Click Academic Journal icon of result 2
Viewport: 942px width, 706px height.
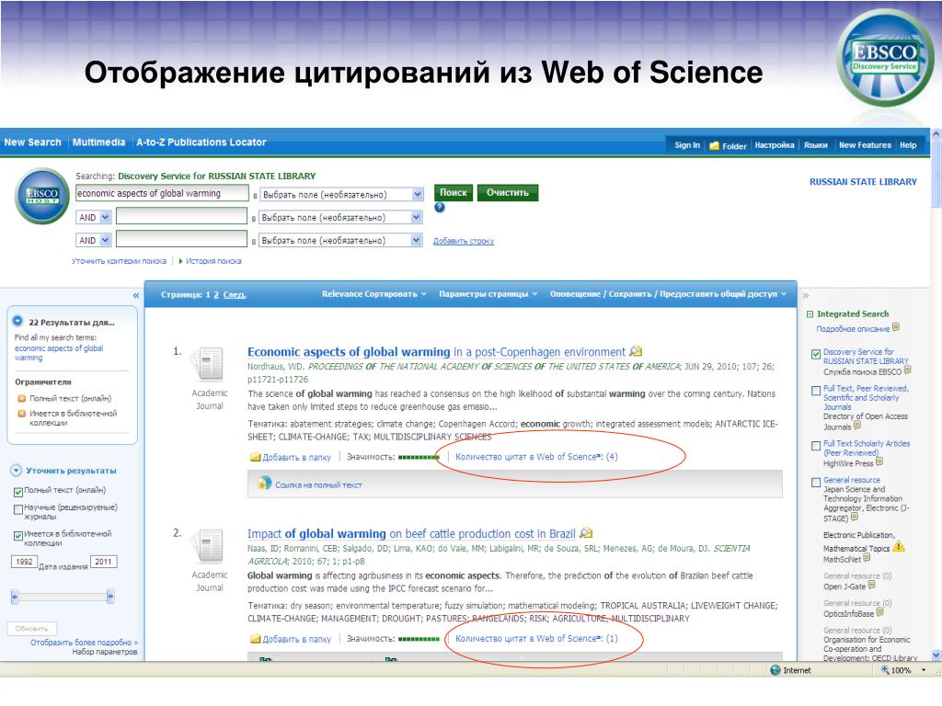click(208, 545)
